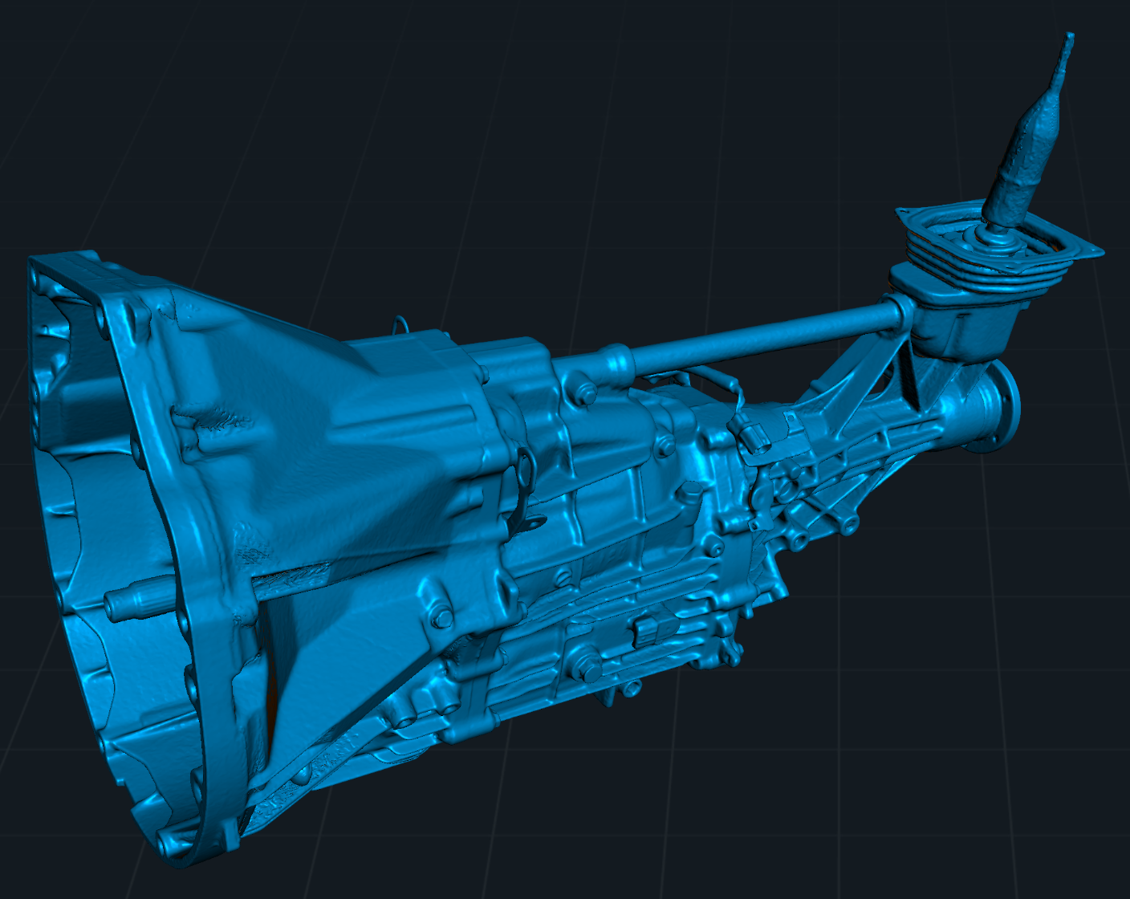Click the sensor connector near the wire harness
1130x899 pixels.
coord(752,436)
